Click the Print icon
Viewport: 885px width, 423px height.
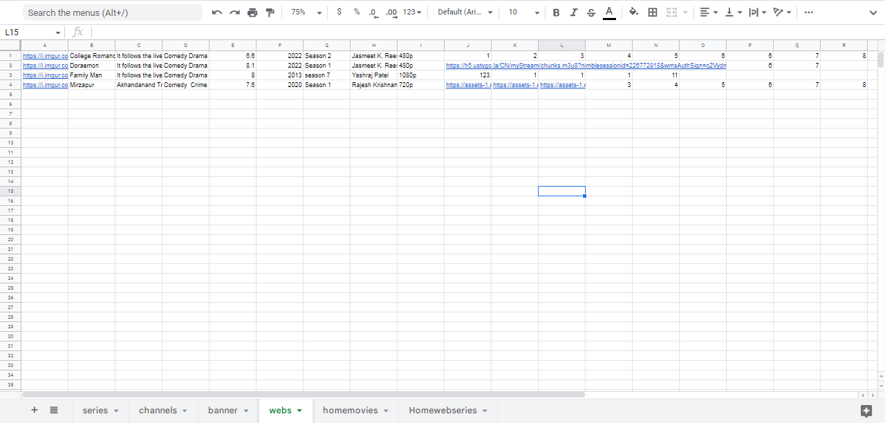click(252, 12)
